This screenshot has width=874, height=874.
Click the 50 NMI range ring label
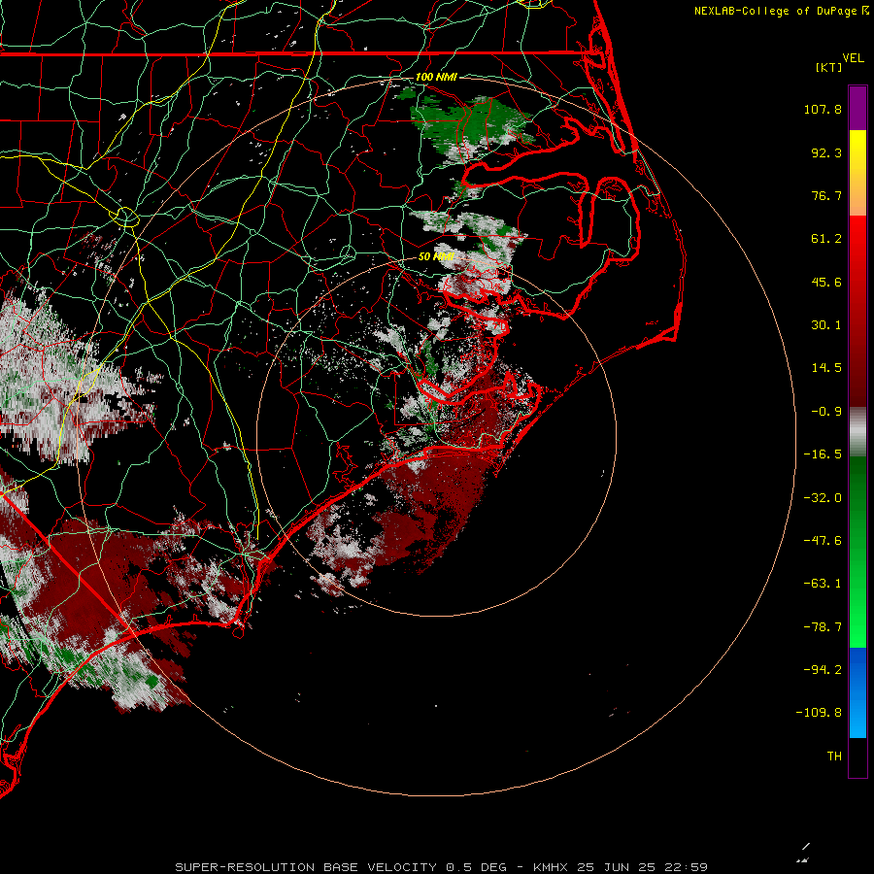[x=436, y=256]
